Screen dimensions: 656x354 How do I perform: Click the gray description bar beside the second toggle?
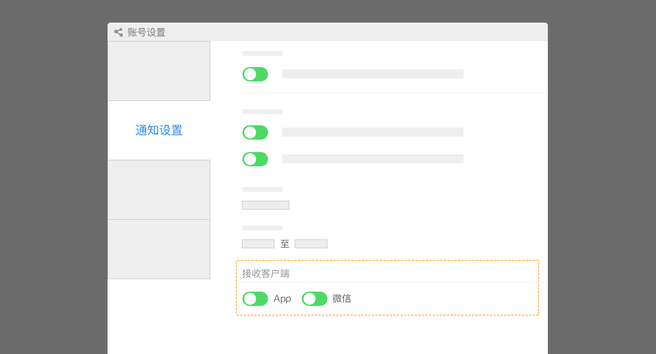tap(373, 132)
